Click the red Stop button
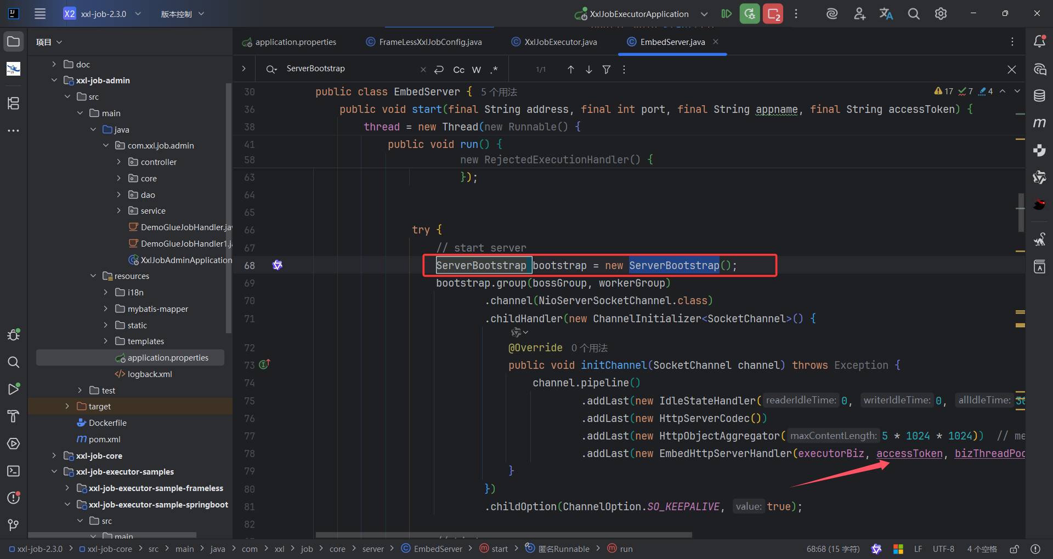The image size is (1053, 559). coord(773,14)
